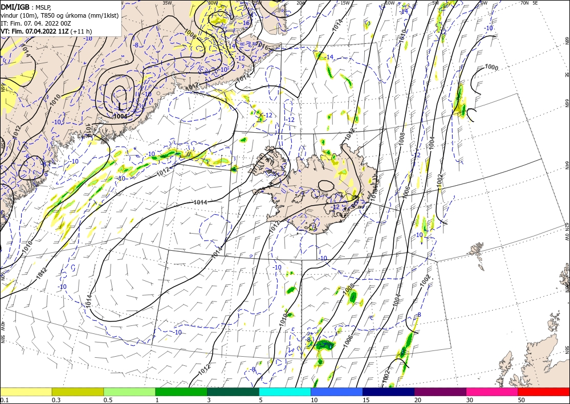570x404 pixels.
Task: Click the "15W" longitude label
Action: pyautogui.click(x=345, y=3)
